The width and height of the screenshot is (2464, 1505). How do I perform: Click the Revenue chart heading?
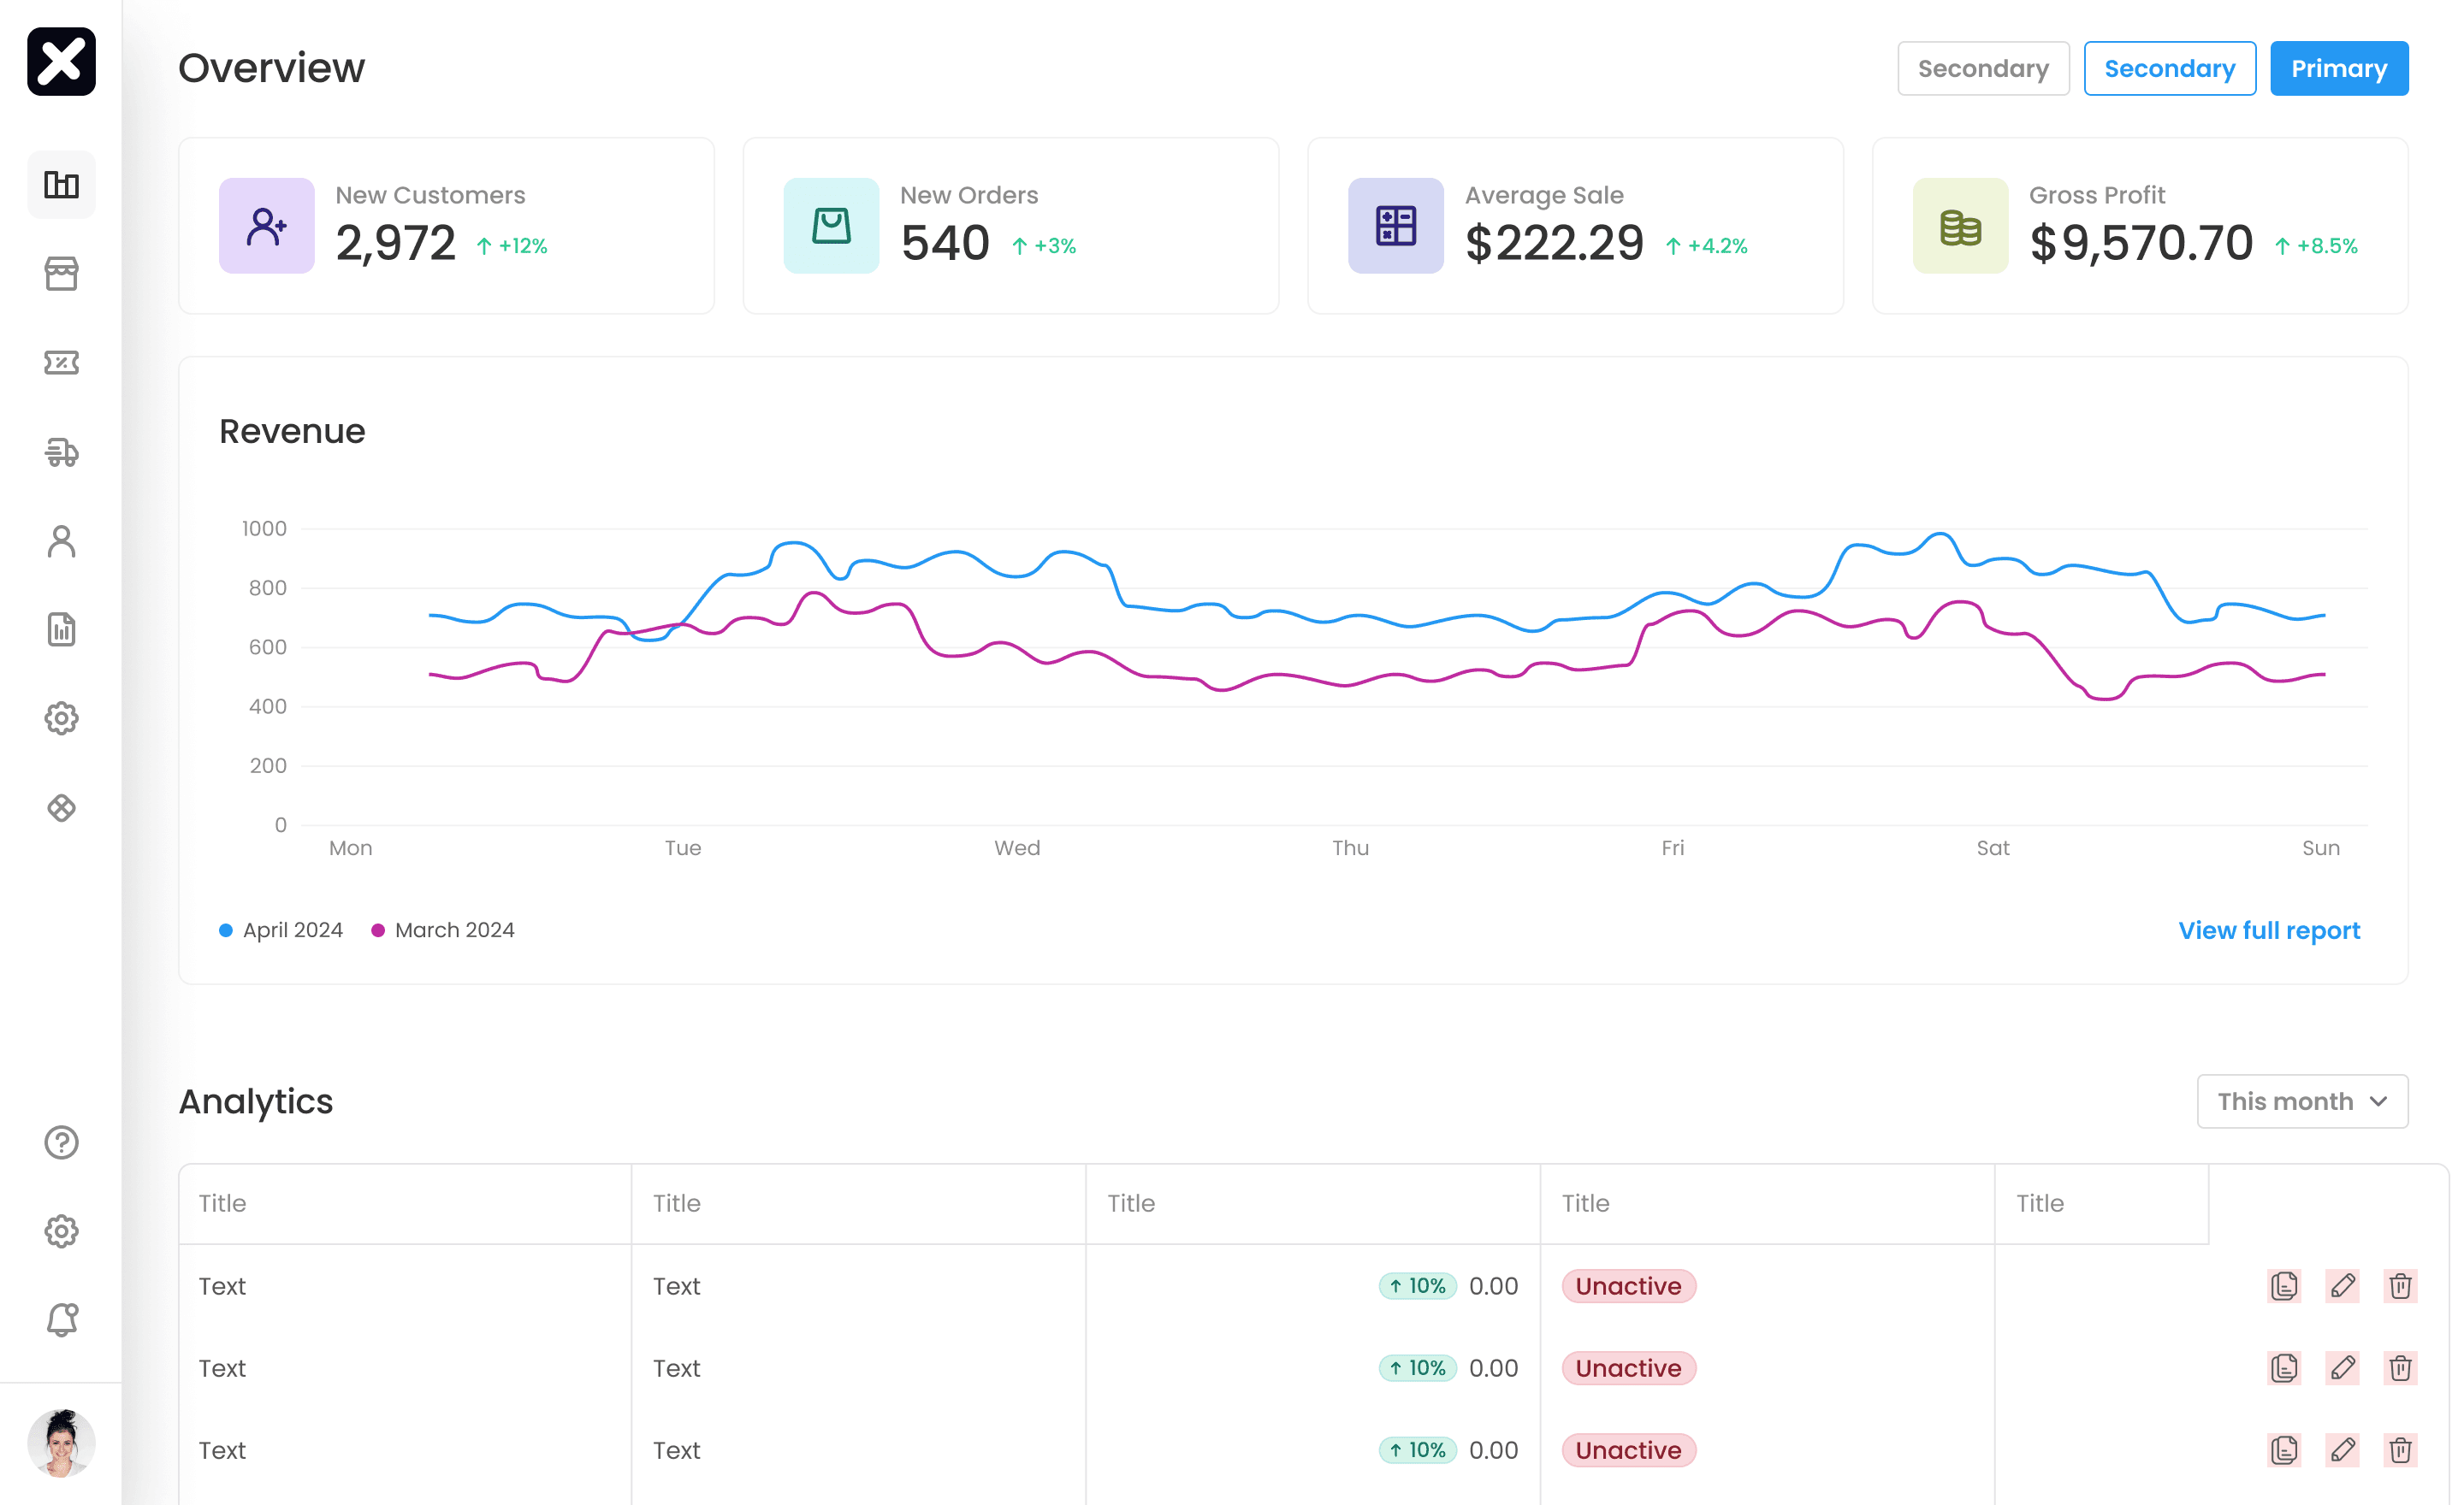point(292,432)
